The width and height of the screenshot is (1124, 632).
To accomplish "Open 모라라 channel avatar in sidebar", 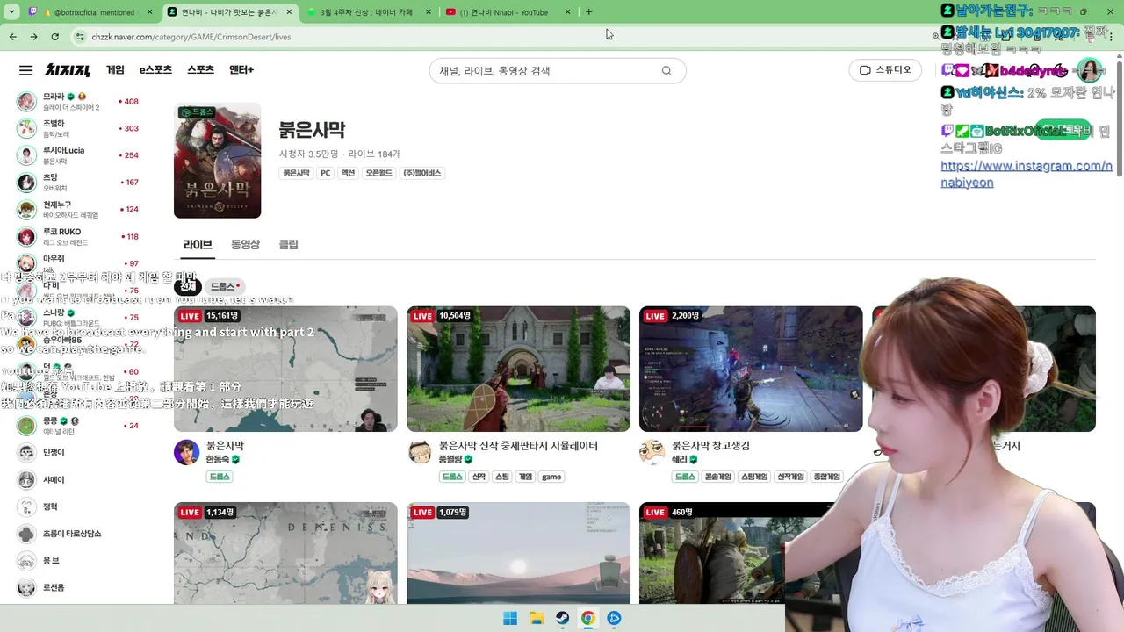I will pos(27,101).
